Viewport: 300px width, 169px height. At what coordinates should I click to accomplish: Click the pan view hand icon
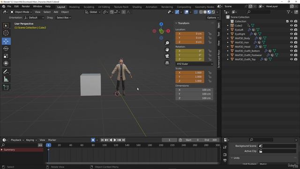click(167, 50)
